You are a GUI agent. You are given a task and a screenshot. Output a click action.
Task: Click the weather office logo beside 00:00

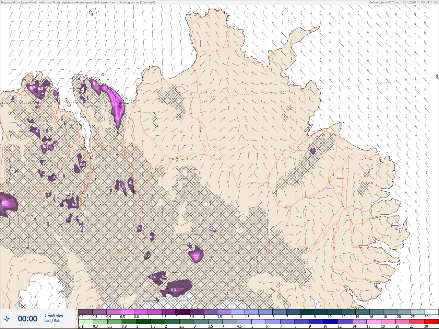tap(7, 319)
